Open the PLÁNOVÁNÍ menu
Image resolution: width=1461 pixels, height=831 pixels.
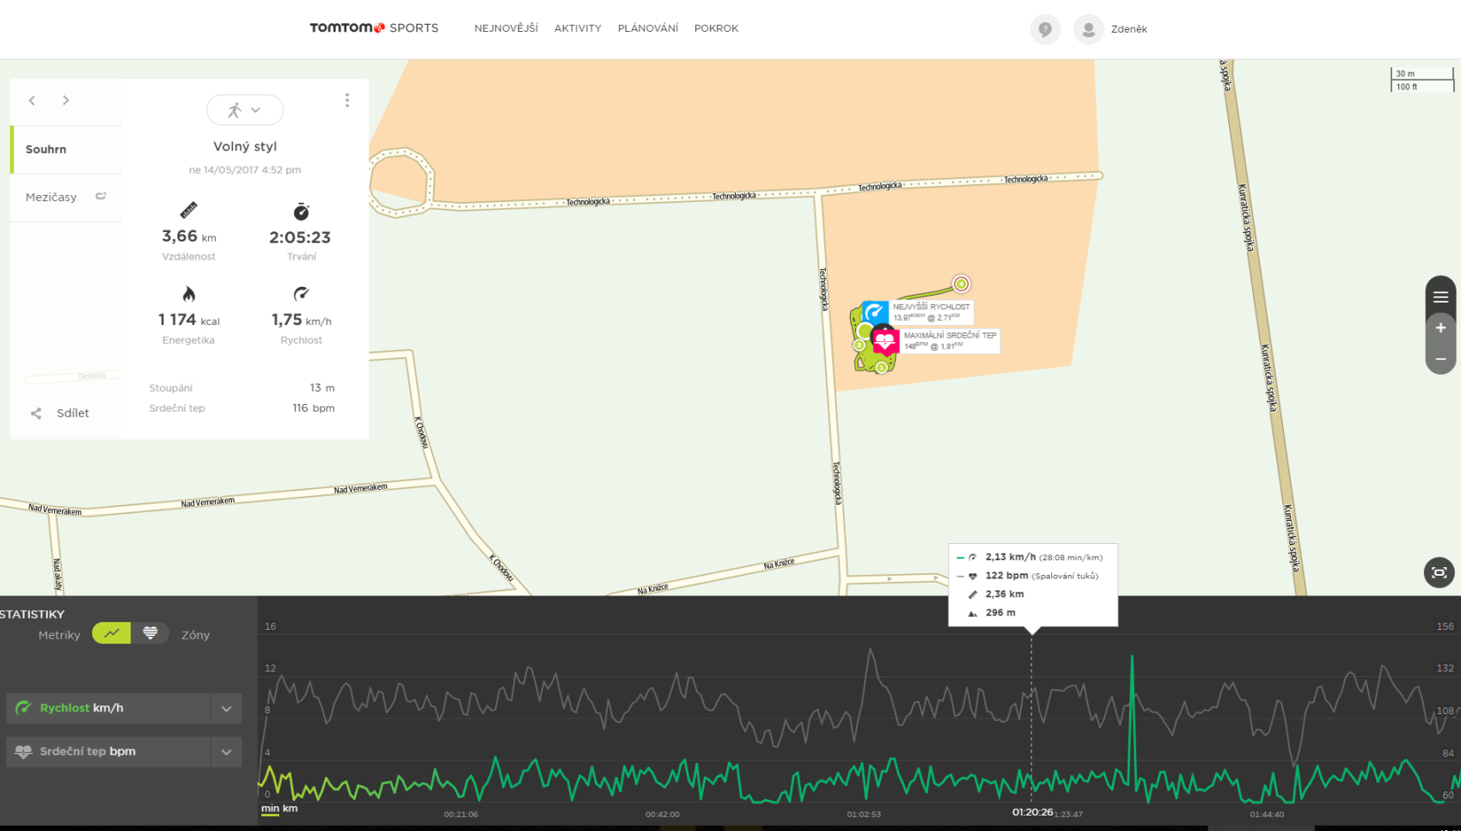click(648, 28)
